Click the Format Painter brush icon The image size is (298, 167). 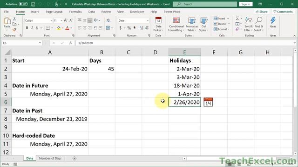pos(14,30)
